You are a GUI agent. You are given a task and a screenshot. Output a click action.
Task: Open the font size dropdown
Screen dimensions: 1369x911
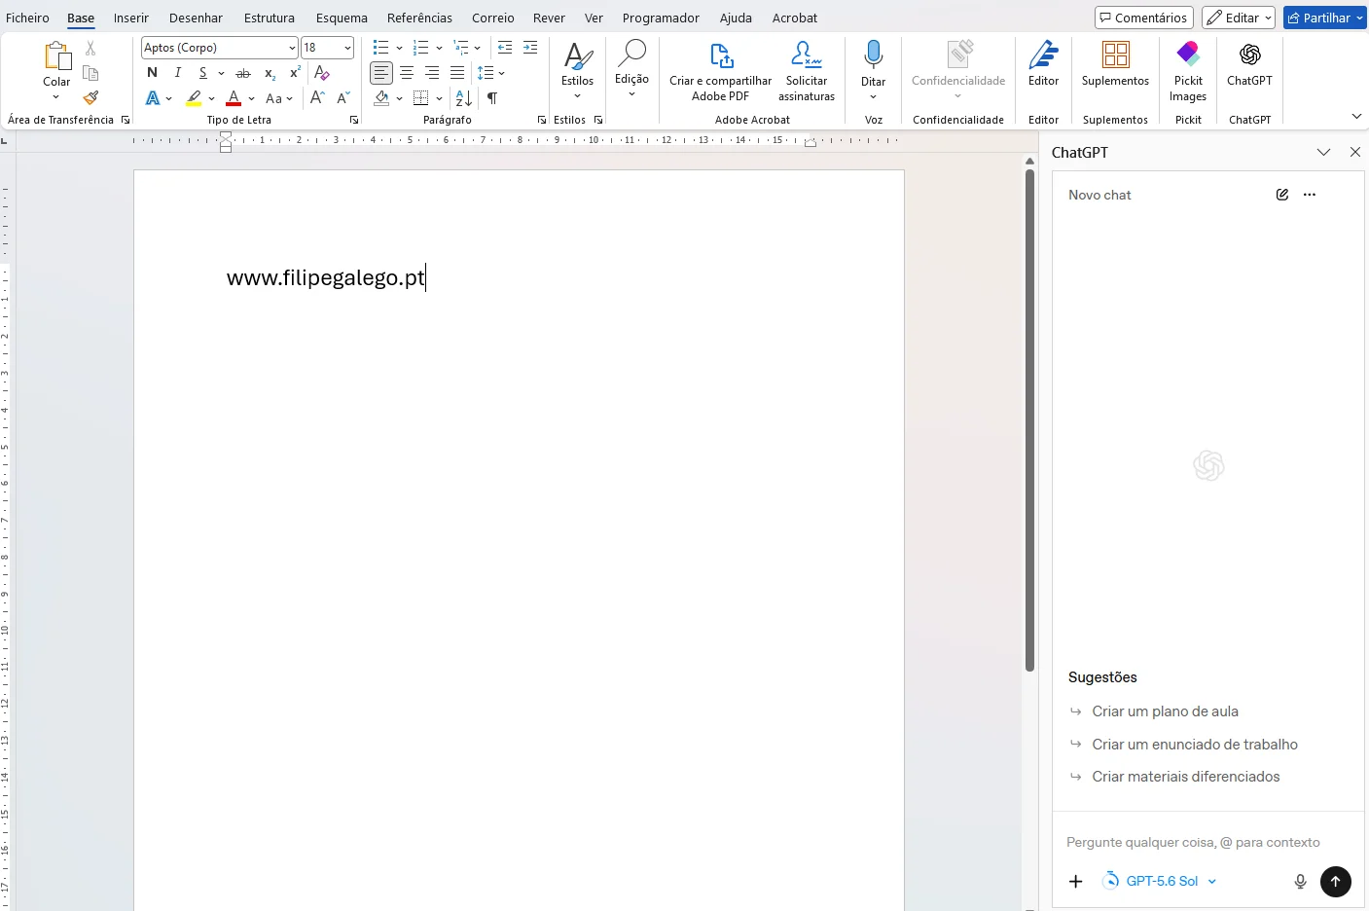click(x=327, y=48)
